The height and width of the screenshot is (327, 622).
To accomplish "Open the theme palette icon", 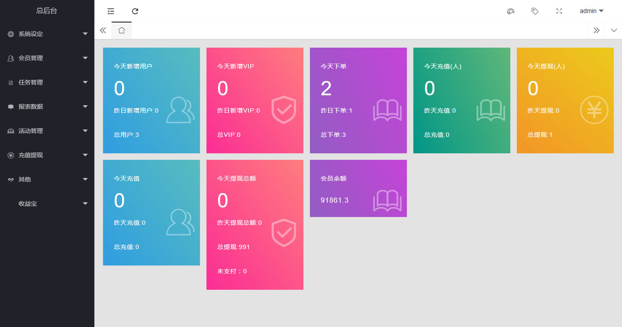I will coord(511,11).
